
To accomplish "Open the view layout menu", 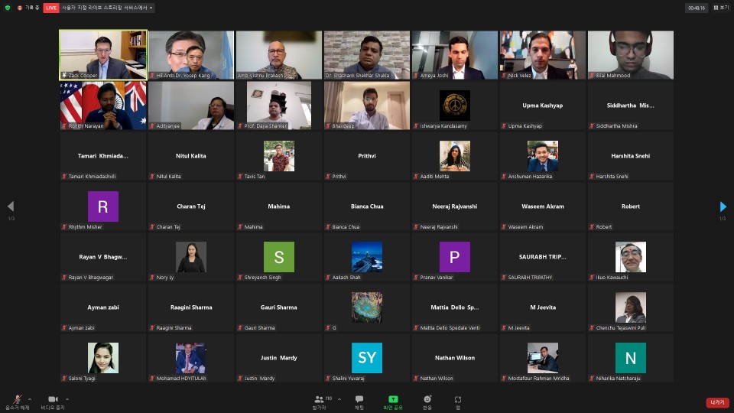I will pos(720,8).
